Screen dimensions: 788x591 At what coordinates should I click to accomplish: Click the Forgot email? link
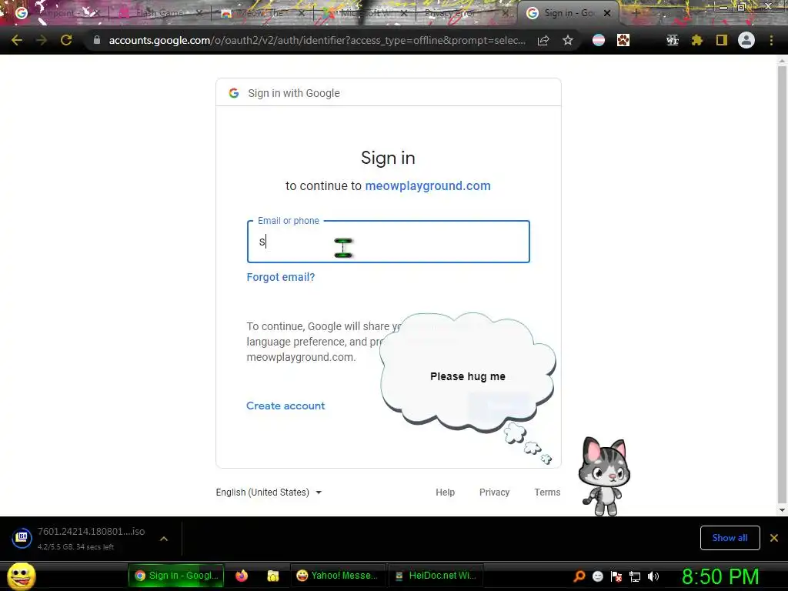[280, 277]
